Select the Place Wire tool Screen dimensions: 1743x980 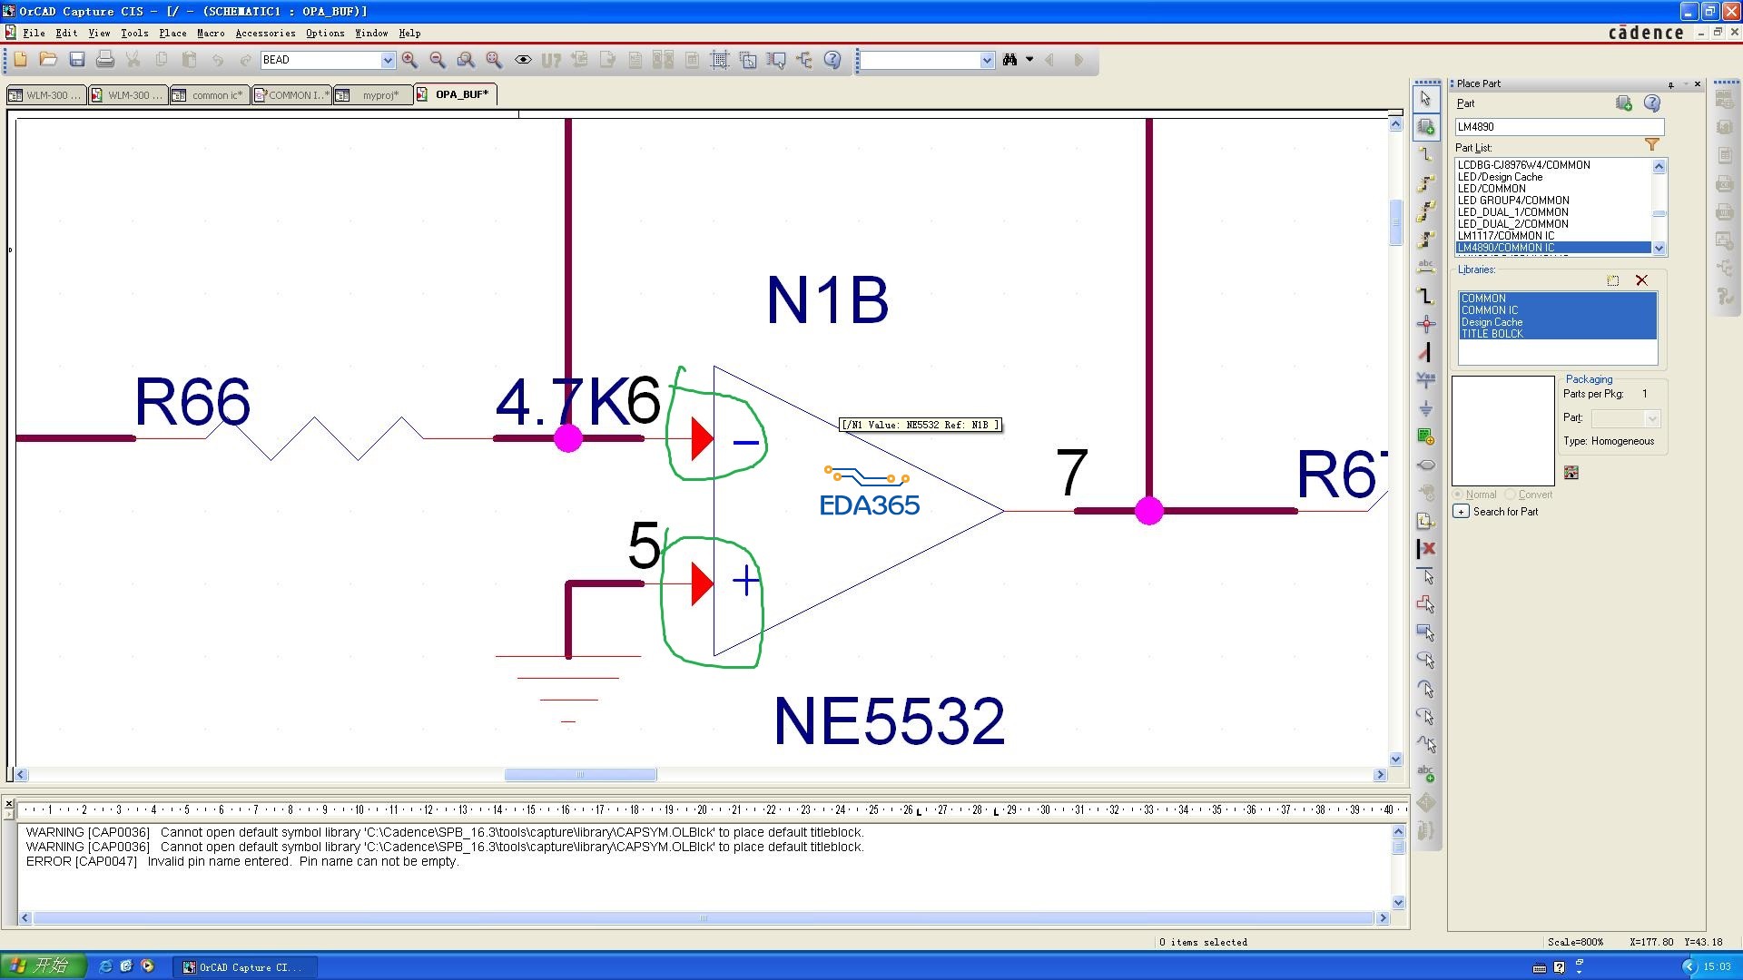1426,155
